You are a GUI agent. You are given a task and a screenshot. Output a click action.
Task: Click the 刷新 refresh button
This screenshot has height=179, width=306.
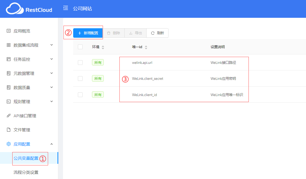pos(157,33)
